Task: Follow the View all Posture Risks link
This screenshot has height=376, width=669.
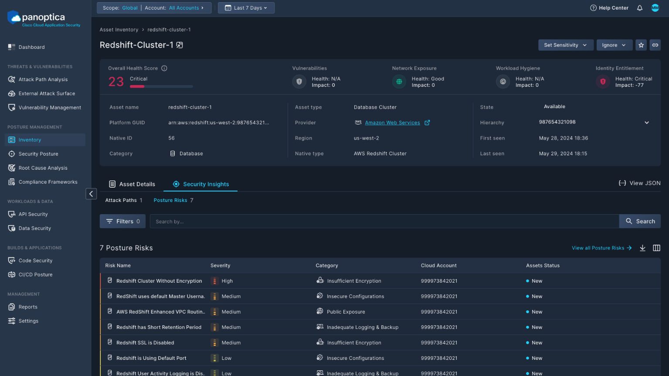Action: pyautogui.click(x=602, y=248)
